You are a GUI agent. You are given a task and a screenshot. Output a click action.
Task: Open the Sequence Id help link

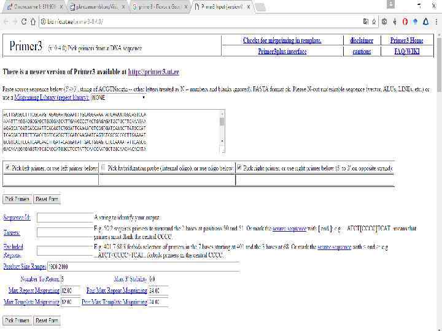(17, 218)
